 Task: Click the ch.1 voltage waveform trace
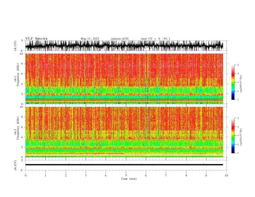point(124,46)
